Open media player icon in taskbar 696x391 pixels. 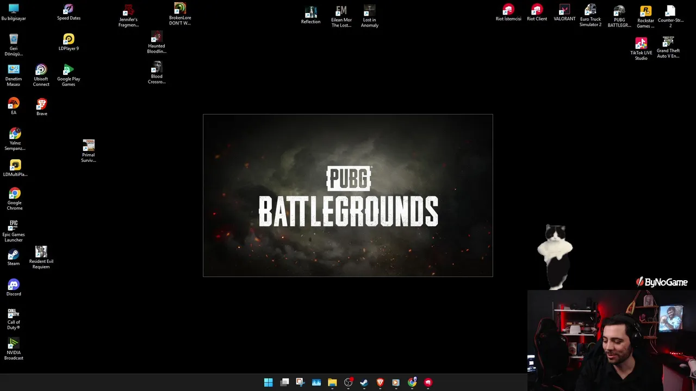tap(396, 382)
